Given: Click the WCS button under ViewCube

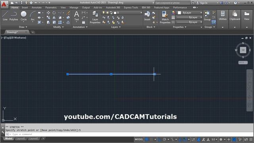Looking at the screenshot, I should click(243, 63).
